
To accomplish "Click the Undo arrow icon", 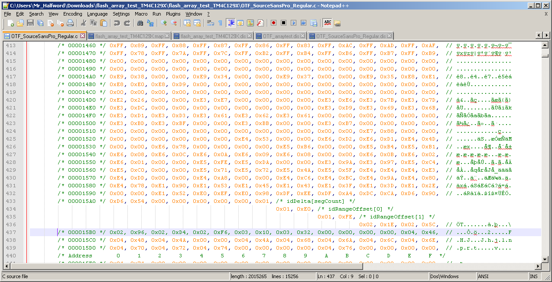I will 117,23.
